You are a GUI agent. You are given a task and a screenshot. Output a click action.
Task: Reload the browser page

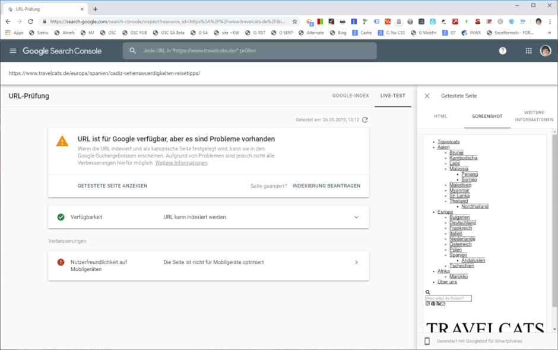tap(31, 20)
